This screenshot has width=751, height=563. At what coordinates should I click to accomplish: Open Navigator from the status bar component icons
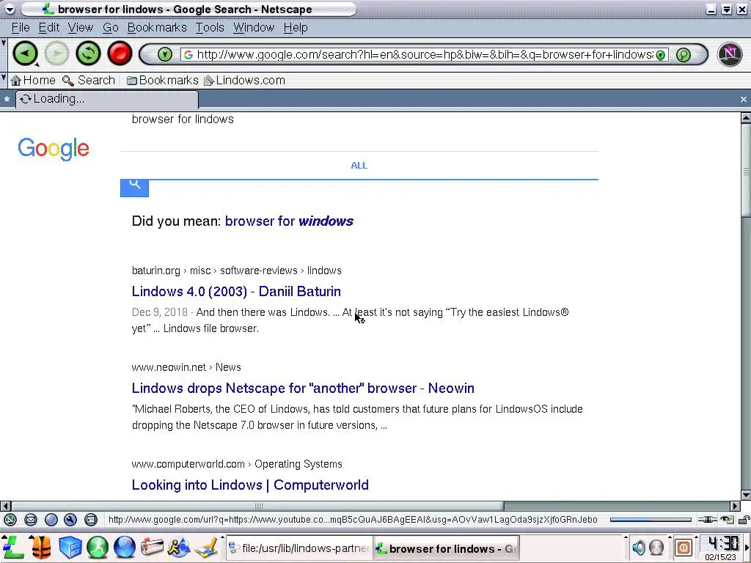[x=10, y=520]
